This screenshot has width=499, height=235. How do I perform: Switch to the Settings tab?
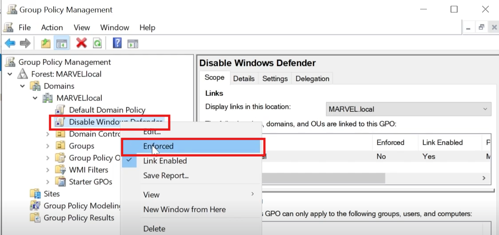(x=275, y=79)
